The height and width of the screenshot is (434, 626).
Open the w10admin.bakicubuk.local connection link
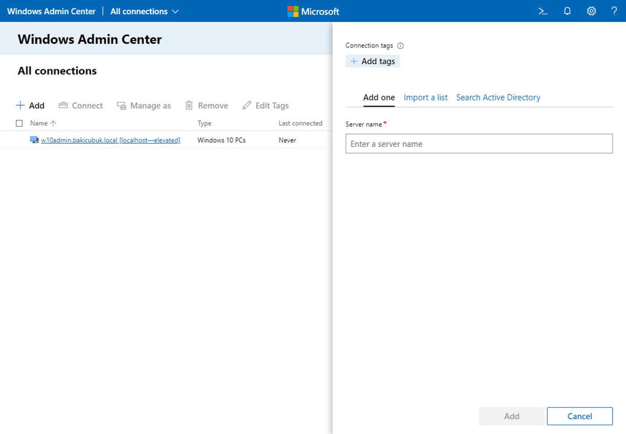pyautogui.click(x=111, y=140)
